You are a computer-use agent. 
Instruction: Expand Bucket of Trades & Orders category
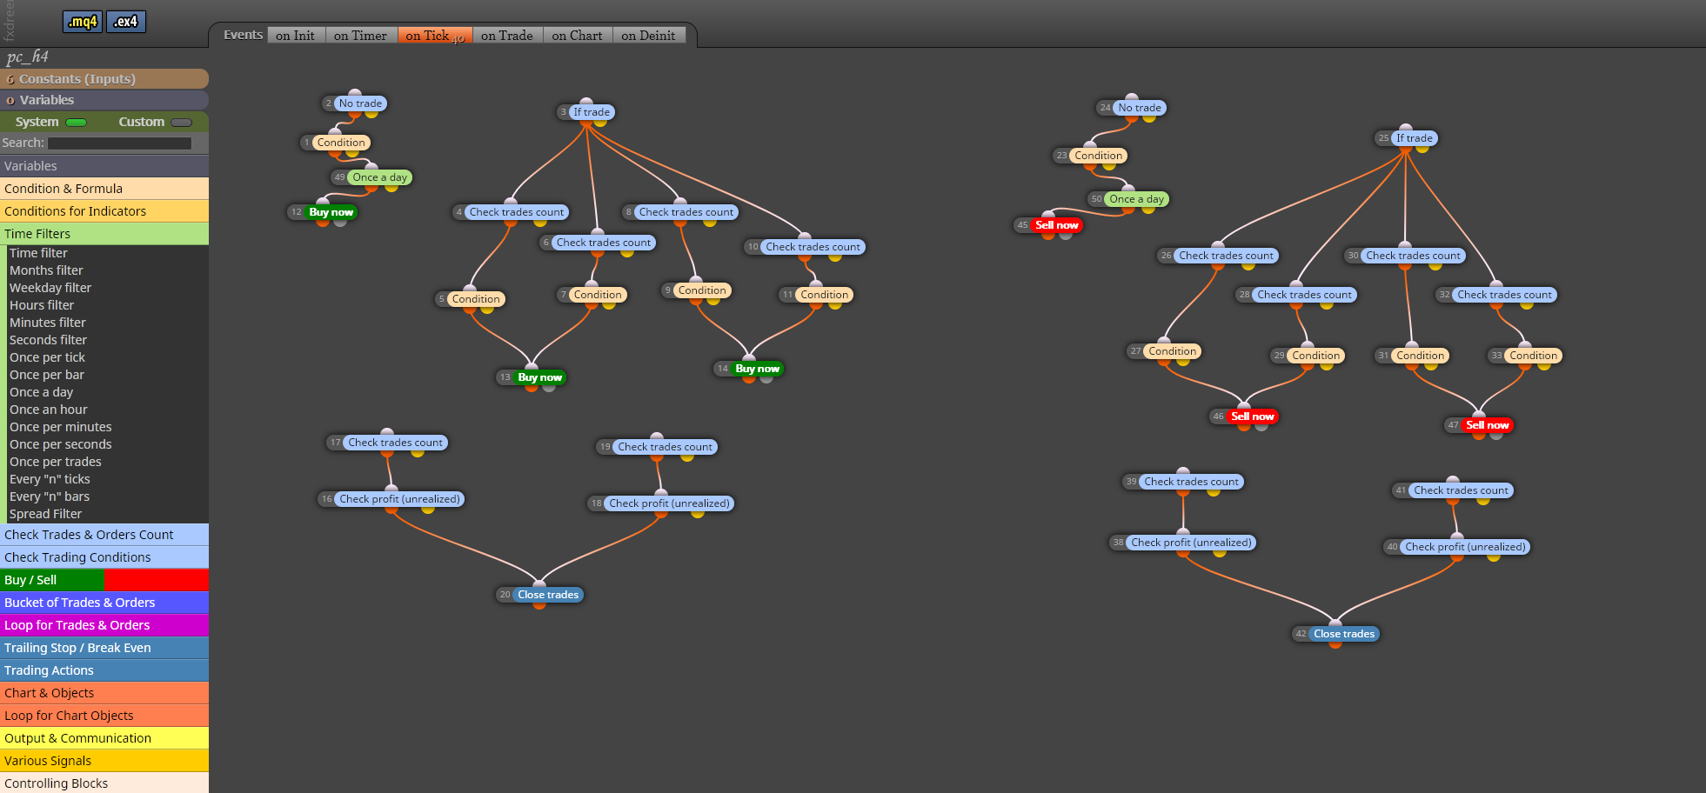coord(104,603)
